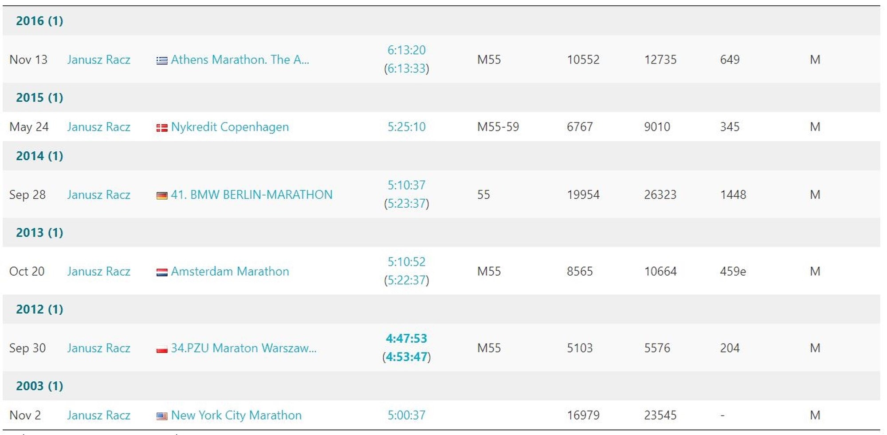Click the US flag icon beside New York City Marathon
The width and height of the screenshot is (887, 435).
(x=162, y=416)
